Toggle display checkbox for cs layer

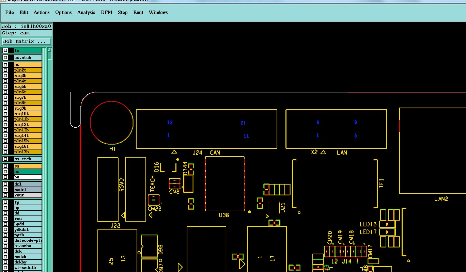[5, 65]
